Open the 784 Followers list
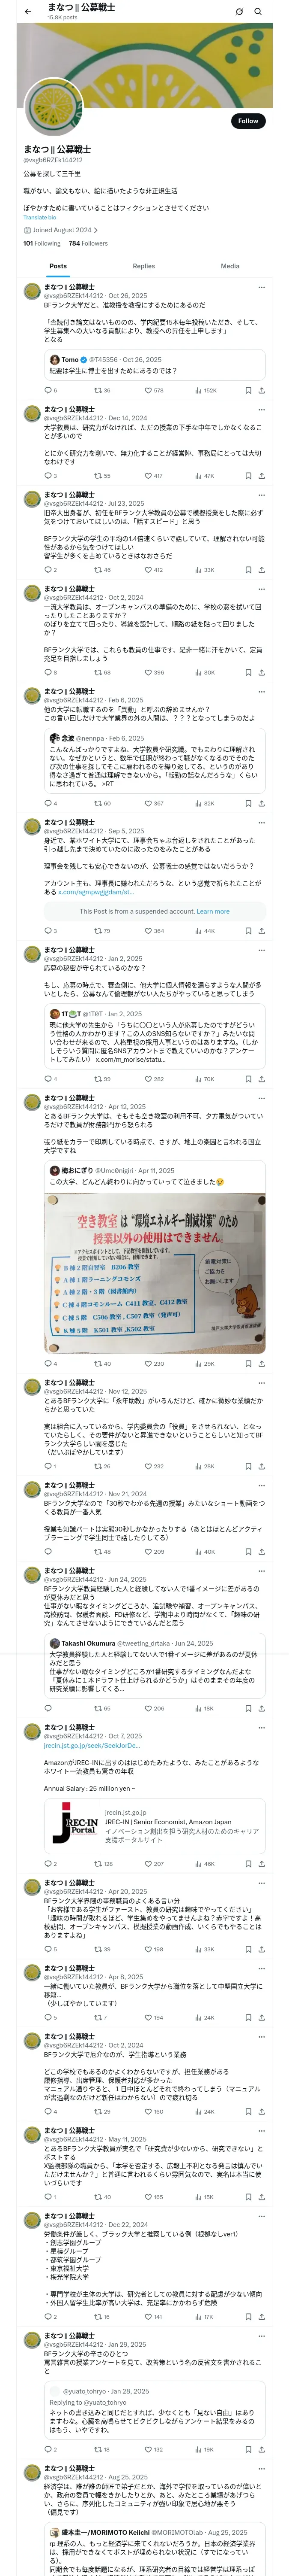The image size is (289, 2576). click(88, 243)
